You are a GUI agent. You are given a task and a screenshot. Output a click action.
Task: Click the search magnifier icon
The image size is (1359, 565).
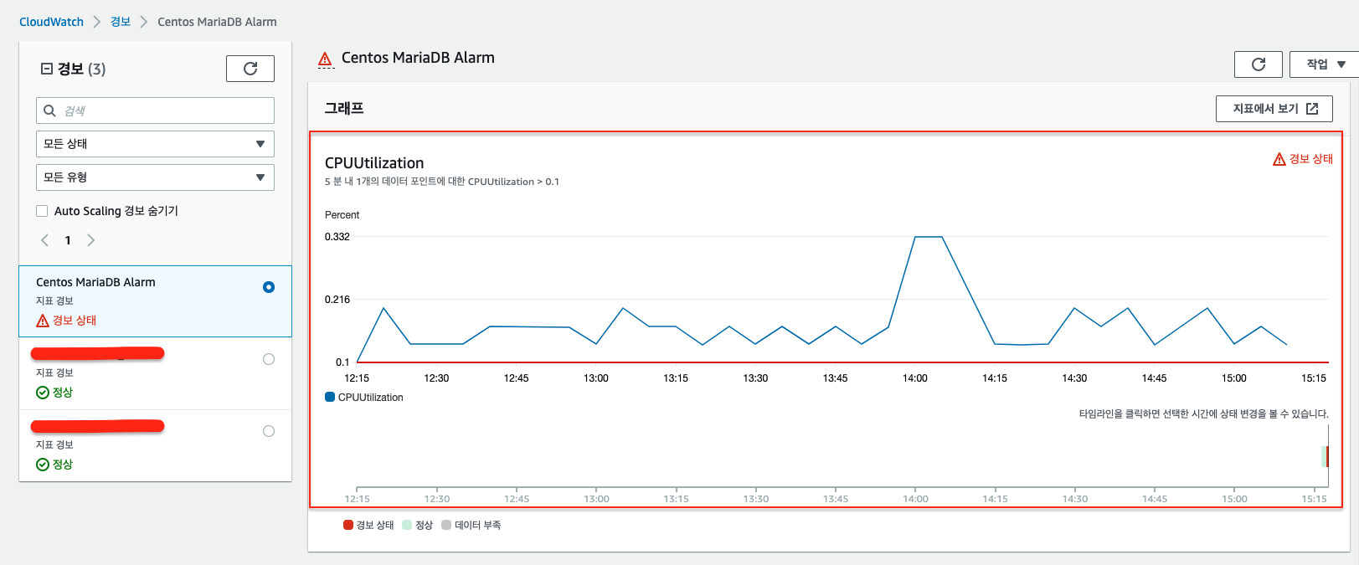[49, 110]
